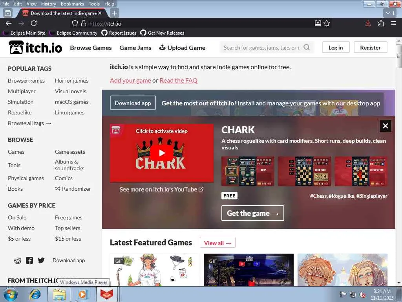This screenshot has height=302, width=402.
Task: Click the save-page icon in the address bar
Action: pos(318,23)
